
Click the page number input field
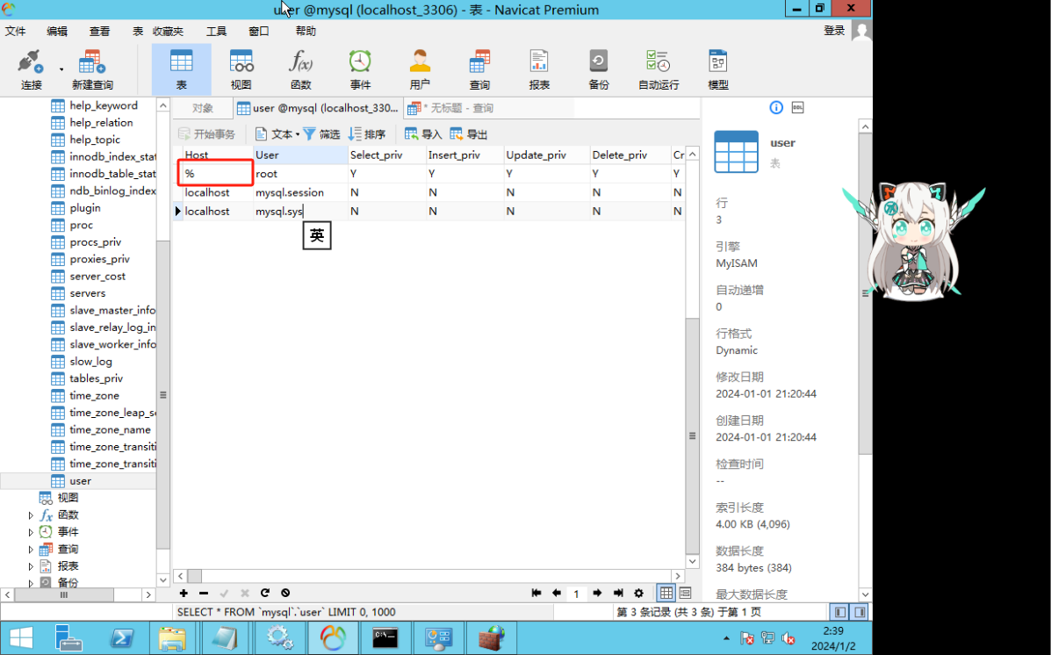tap(576, 593)
